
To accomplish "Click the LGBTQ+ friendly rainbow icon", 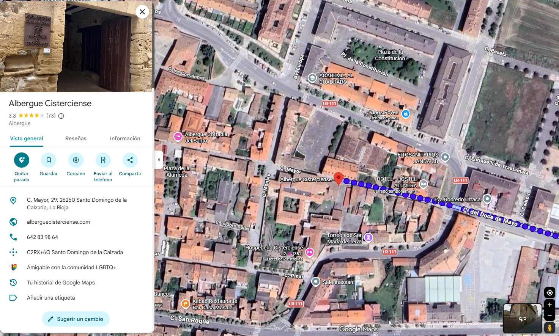I will pyautogui.click(x=13, y=267).
